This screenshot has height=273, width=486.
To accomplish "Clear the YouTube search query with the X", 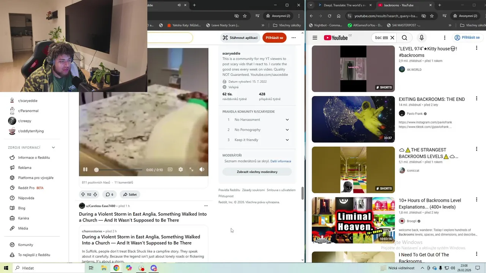I will 392,38.
